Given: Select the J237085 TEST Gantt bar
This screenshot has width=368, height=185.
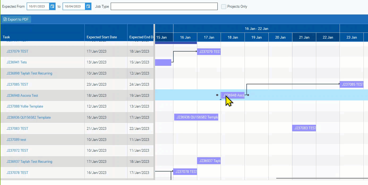Looking at the screenshot, I should pyautogui.click(x=352, y=85).
